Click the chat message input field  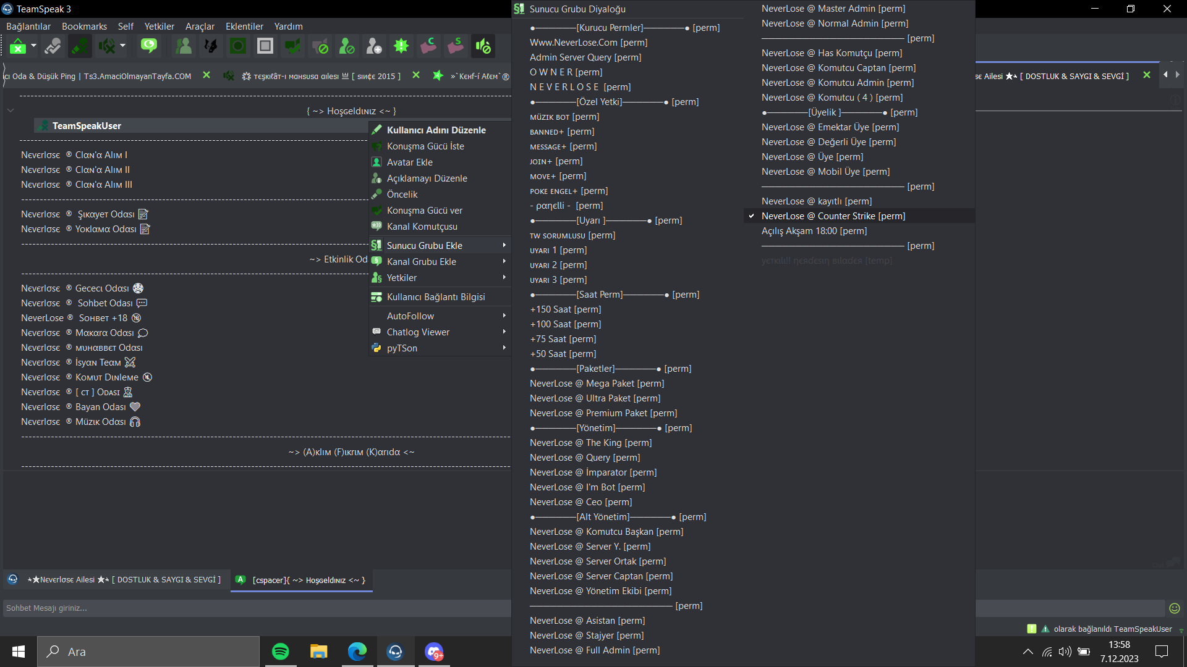(257, 608)
